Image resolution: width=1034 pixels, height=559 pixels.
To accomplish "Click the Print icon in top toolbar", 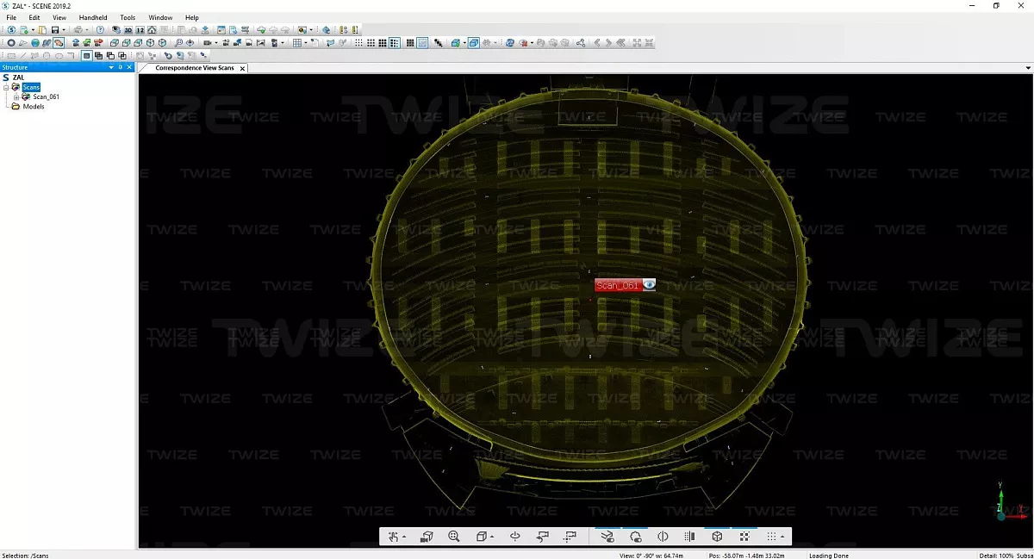I will (x=77, y=30).
